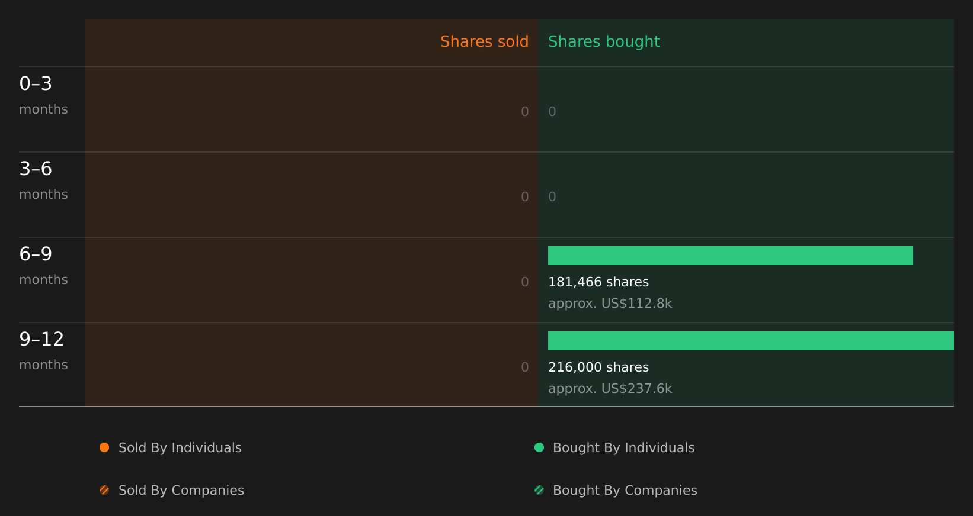Select the Sold By Individuals legend label
Image resolution: width=973 pixels, height=516 pixels.
coord(180,448)
